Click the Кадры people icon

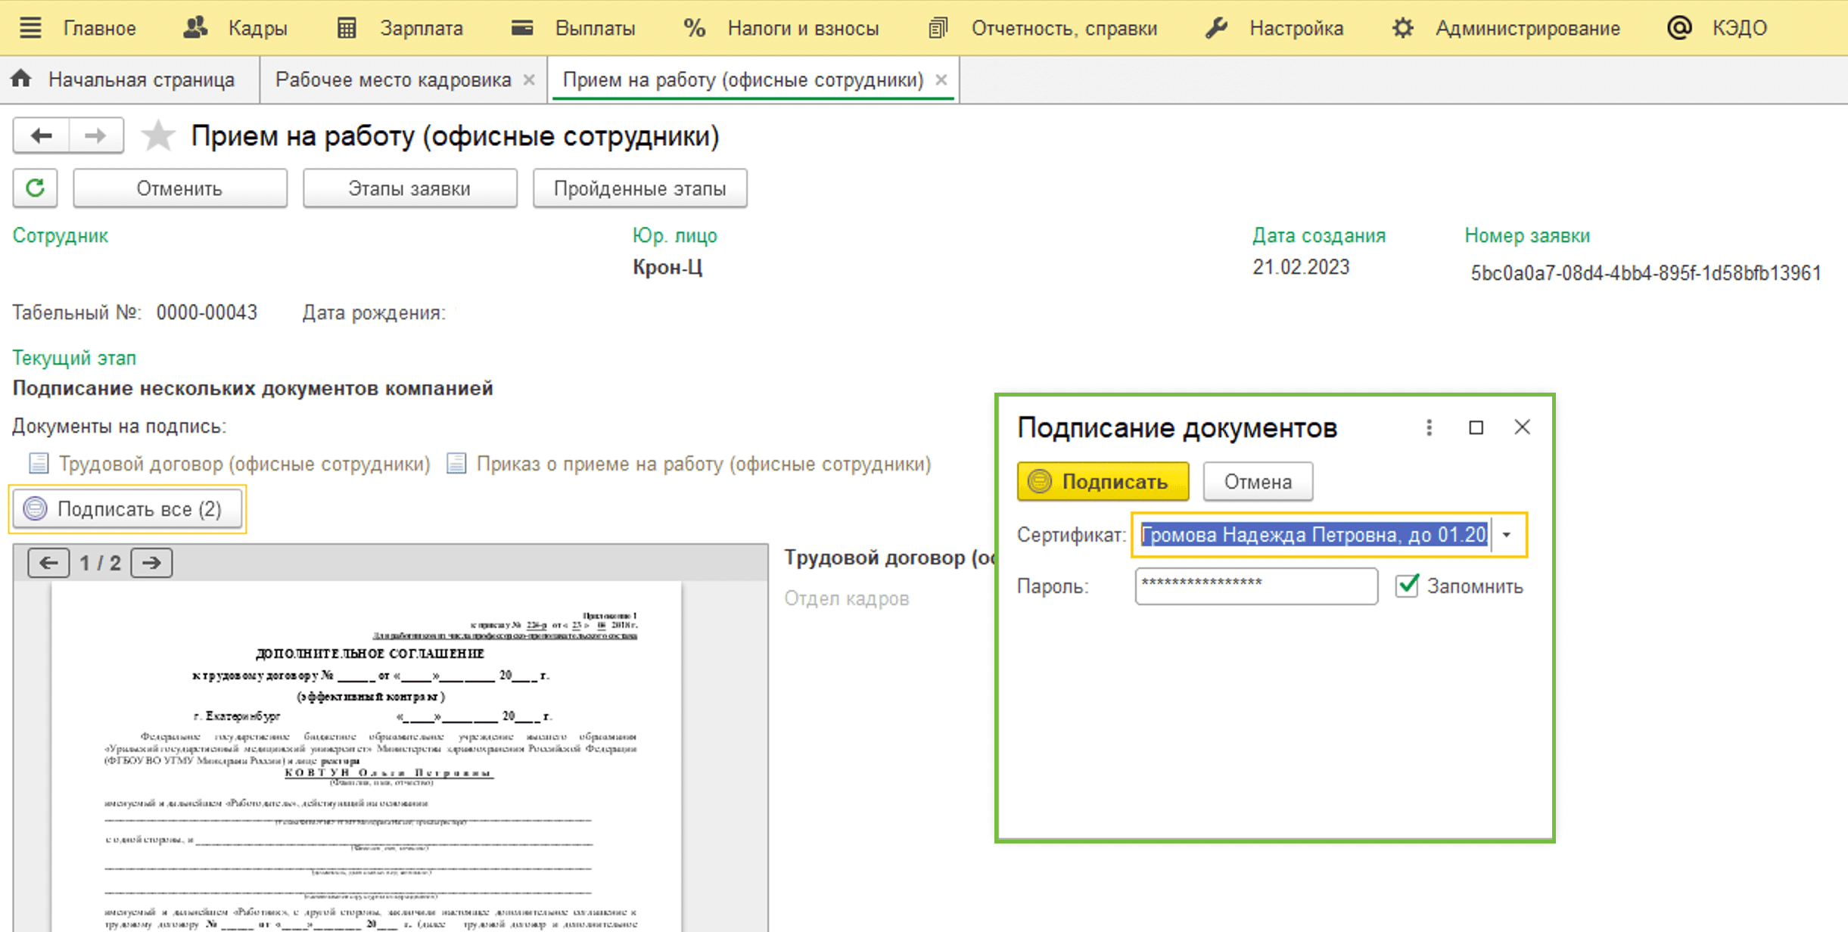coord(195,28)
